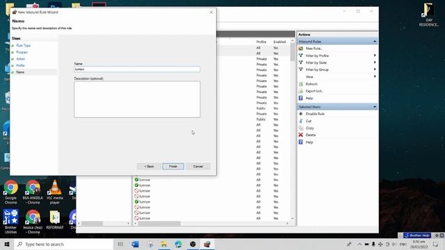Image resolution: width=445 pixels, height=250 pixels.
Task: Click the rules list scroll-down arrow
Action: (292, 219)
